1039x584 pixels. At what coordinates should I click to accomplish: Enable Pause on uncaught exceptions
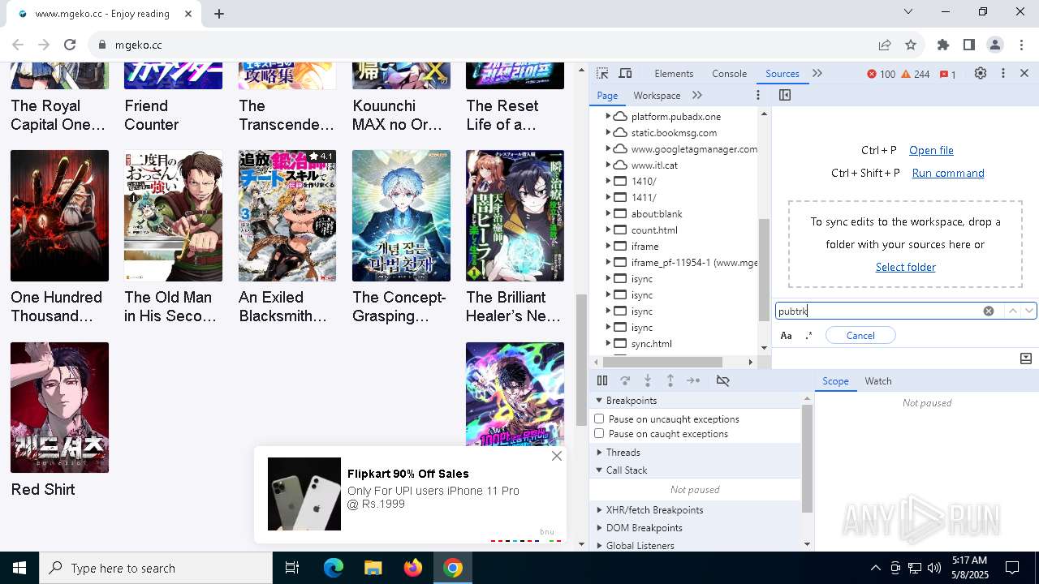(x=599, y=419)
